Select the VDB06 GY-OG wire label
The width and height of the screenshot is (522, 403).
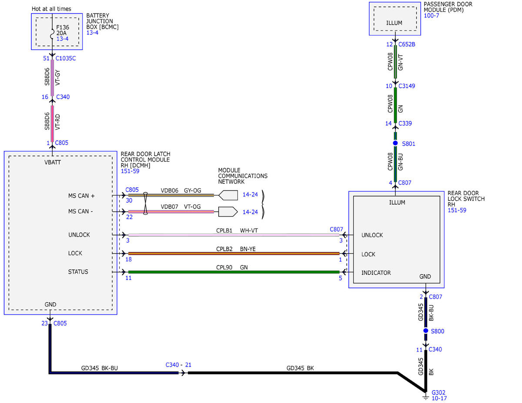(x=181, y=190)
